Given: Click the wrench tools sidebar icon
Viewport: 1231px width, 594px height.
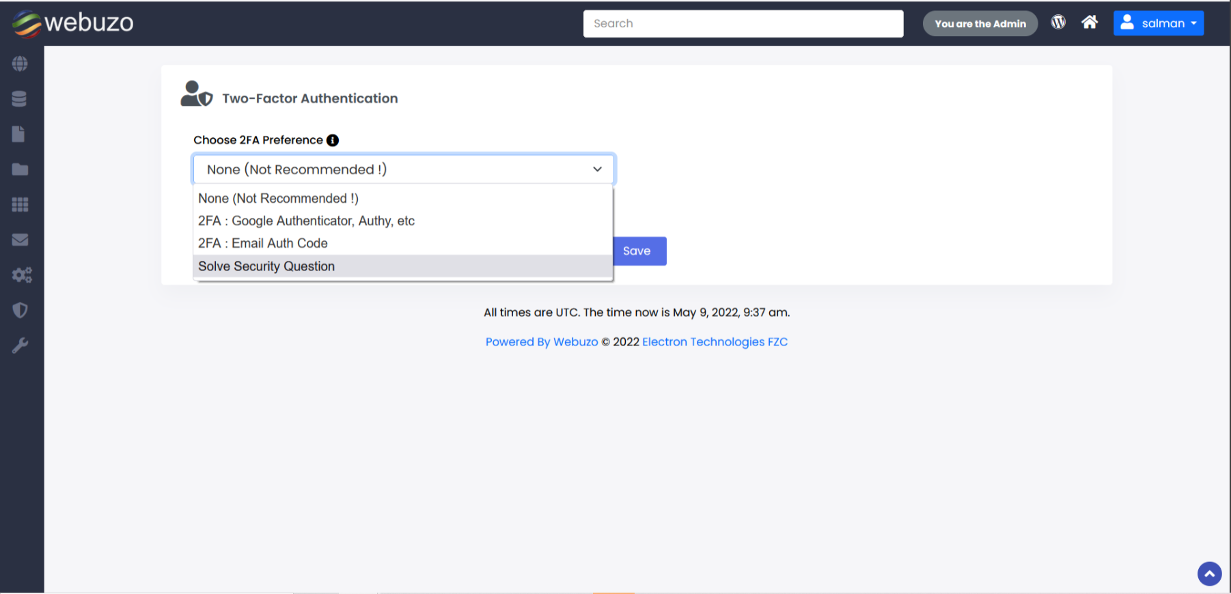Looking at the screenshot, I should (20, 345).
